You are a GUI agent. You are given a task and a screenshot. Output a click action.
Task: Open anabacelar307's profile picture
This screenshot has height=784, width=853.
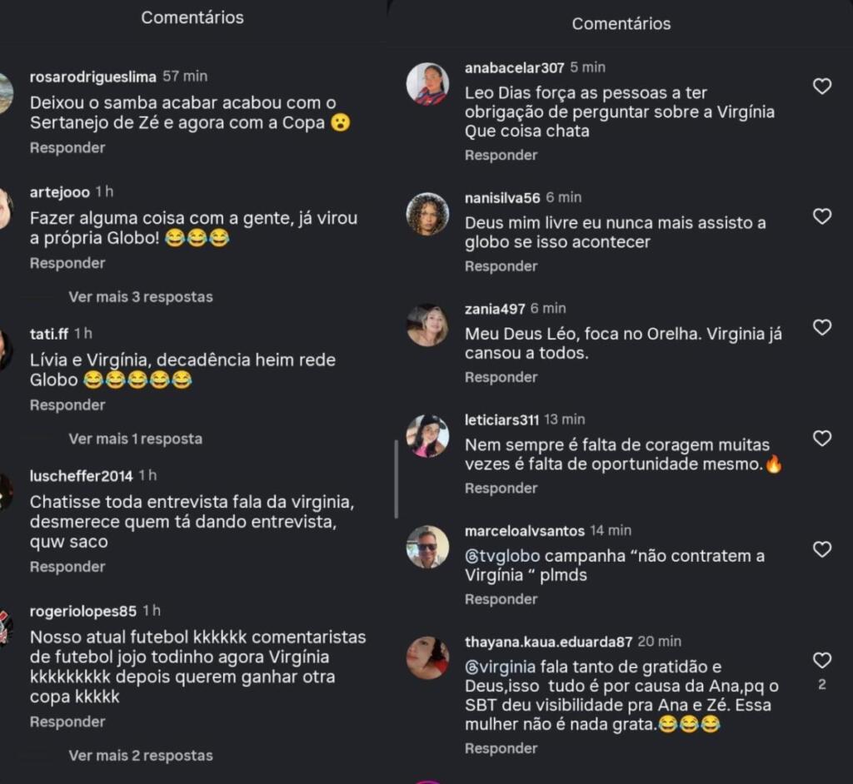click(x=427, y=84)
